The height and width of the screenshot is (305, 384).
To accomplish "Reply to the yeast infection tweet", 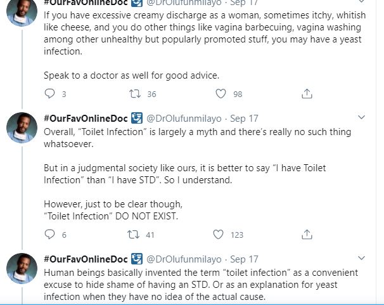I will pyautogui.click(x=51, y=94).
